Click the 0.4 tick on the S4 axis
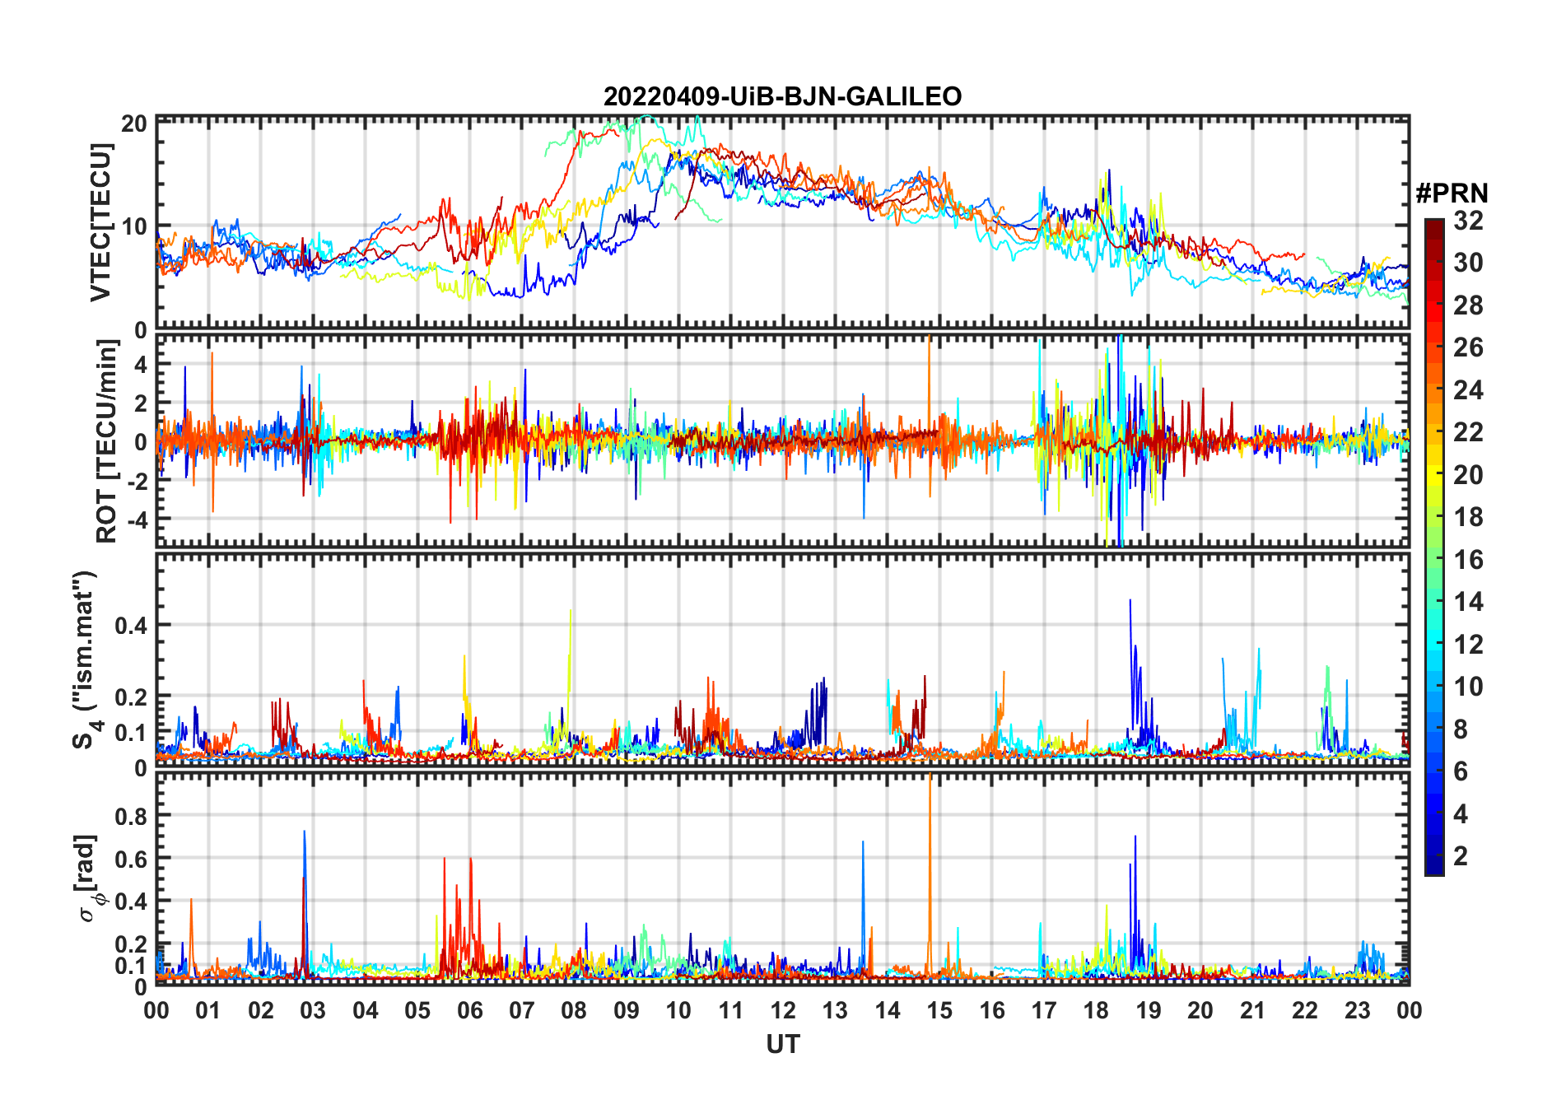 pyautogui.click(x=131, y=626)
